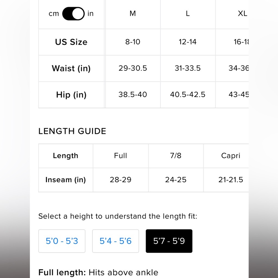Image resolution: width=278 pixels, height=278 pixels.
Task: Click the XL size column header
Action: (242, 14)
